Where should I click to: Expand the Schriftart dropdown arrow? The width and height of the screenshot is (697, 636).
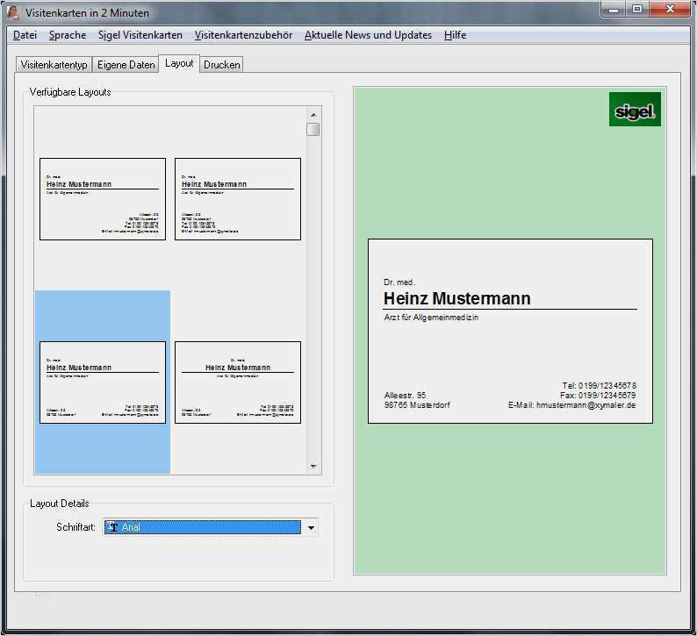(311, 527)
